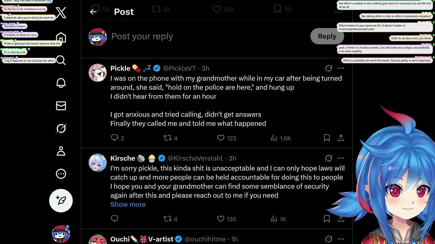The height and width of the screenshot is (244, 435).
Task: Repost Pickle's post with 4 reposts
Action: (x=168, y=138)
